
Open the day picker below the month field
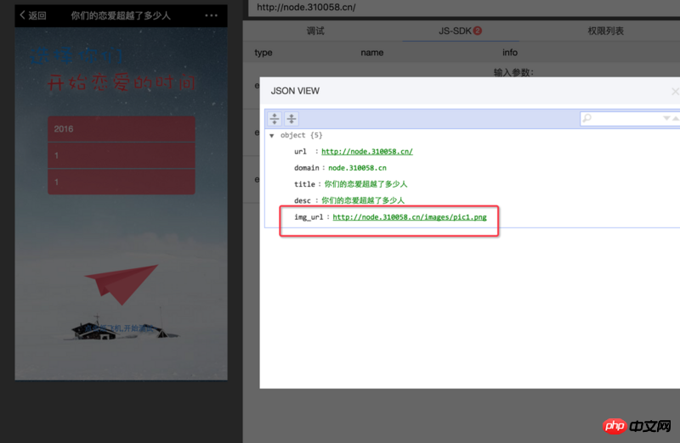[x=122, y=182]
